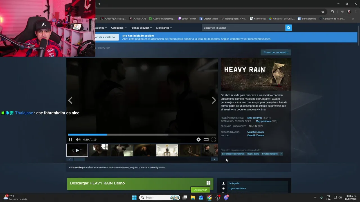Toggle theater mode on the video player
360x202 pixels.
pos(206,139)
